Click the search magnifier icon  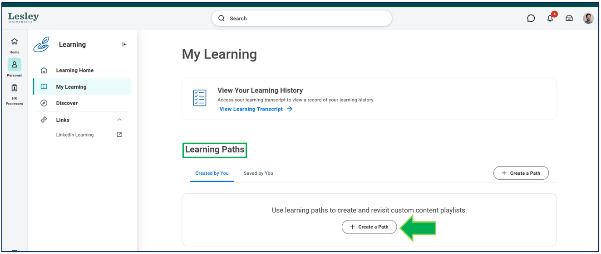(222, 19)
